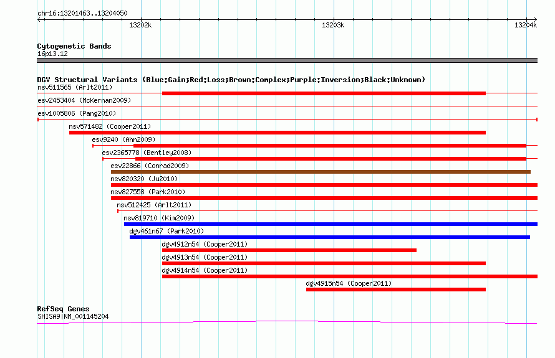Click the nsv819710 (Kim2009) variant label
Screen dimensions: 555x358
[159, 218]
